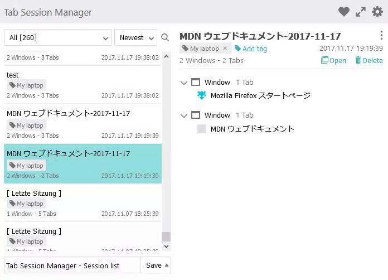Screen dimensions: 388x280
Task: Click the 2017.11.07 18:25:39 timestamp
Action: coord(130,214)
